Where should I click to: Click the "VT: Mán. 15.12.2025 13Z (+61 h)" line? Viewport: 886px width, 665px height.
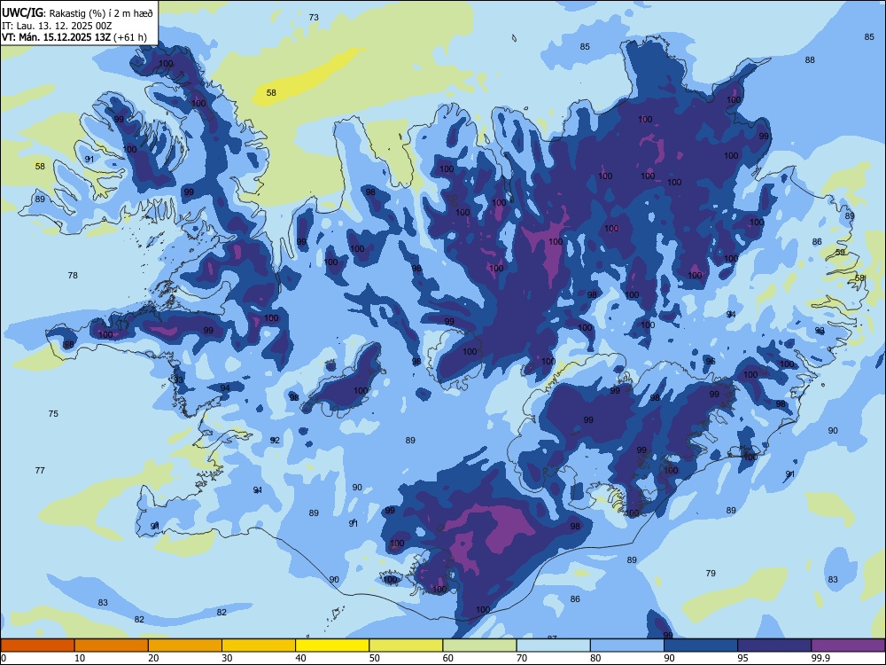74,37
